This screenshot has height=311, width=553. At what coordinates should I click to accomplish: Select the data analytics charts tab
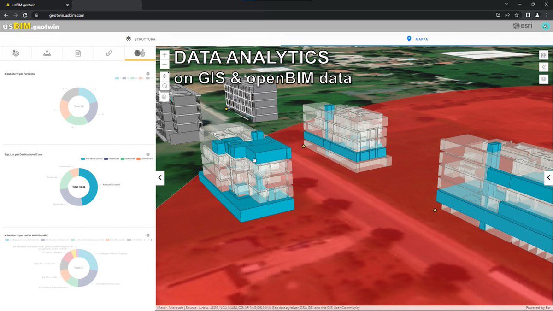140,53
